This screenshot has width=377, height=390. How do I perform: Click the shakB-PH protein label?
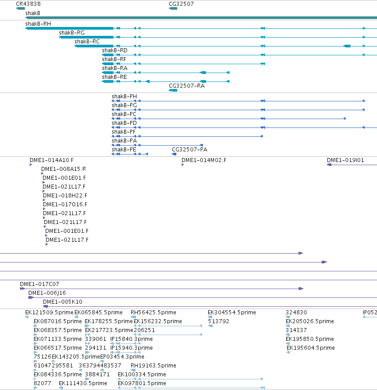pos(124,97)
